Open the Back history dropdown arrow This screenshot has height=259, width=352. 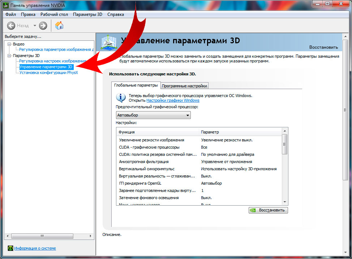click(x=35, y=26)
